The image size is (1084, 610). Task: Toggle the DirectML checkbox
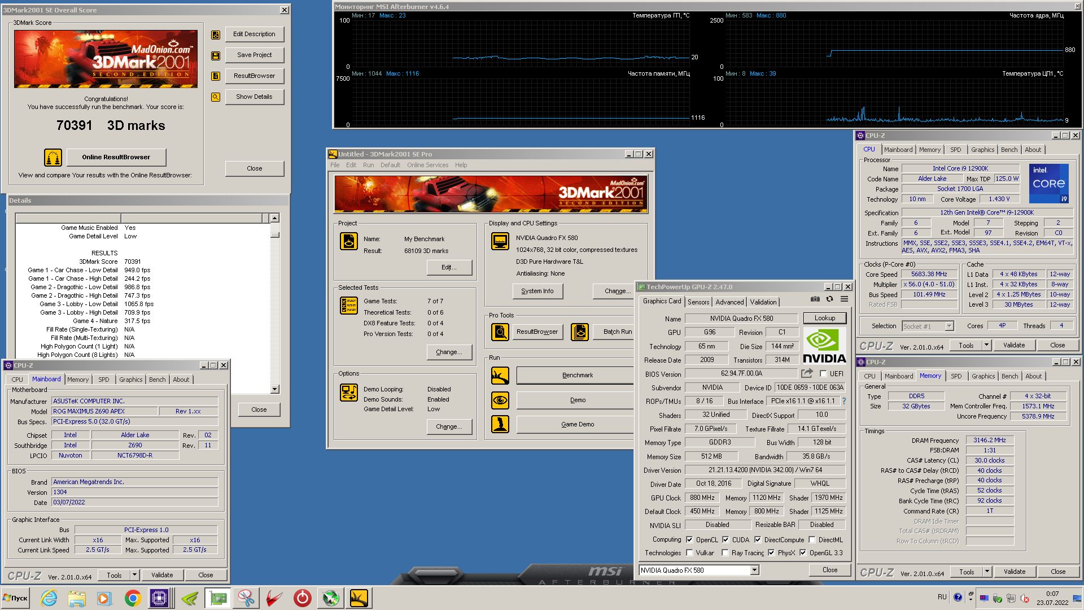tap(812, 540)
